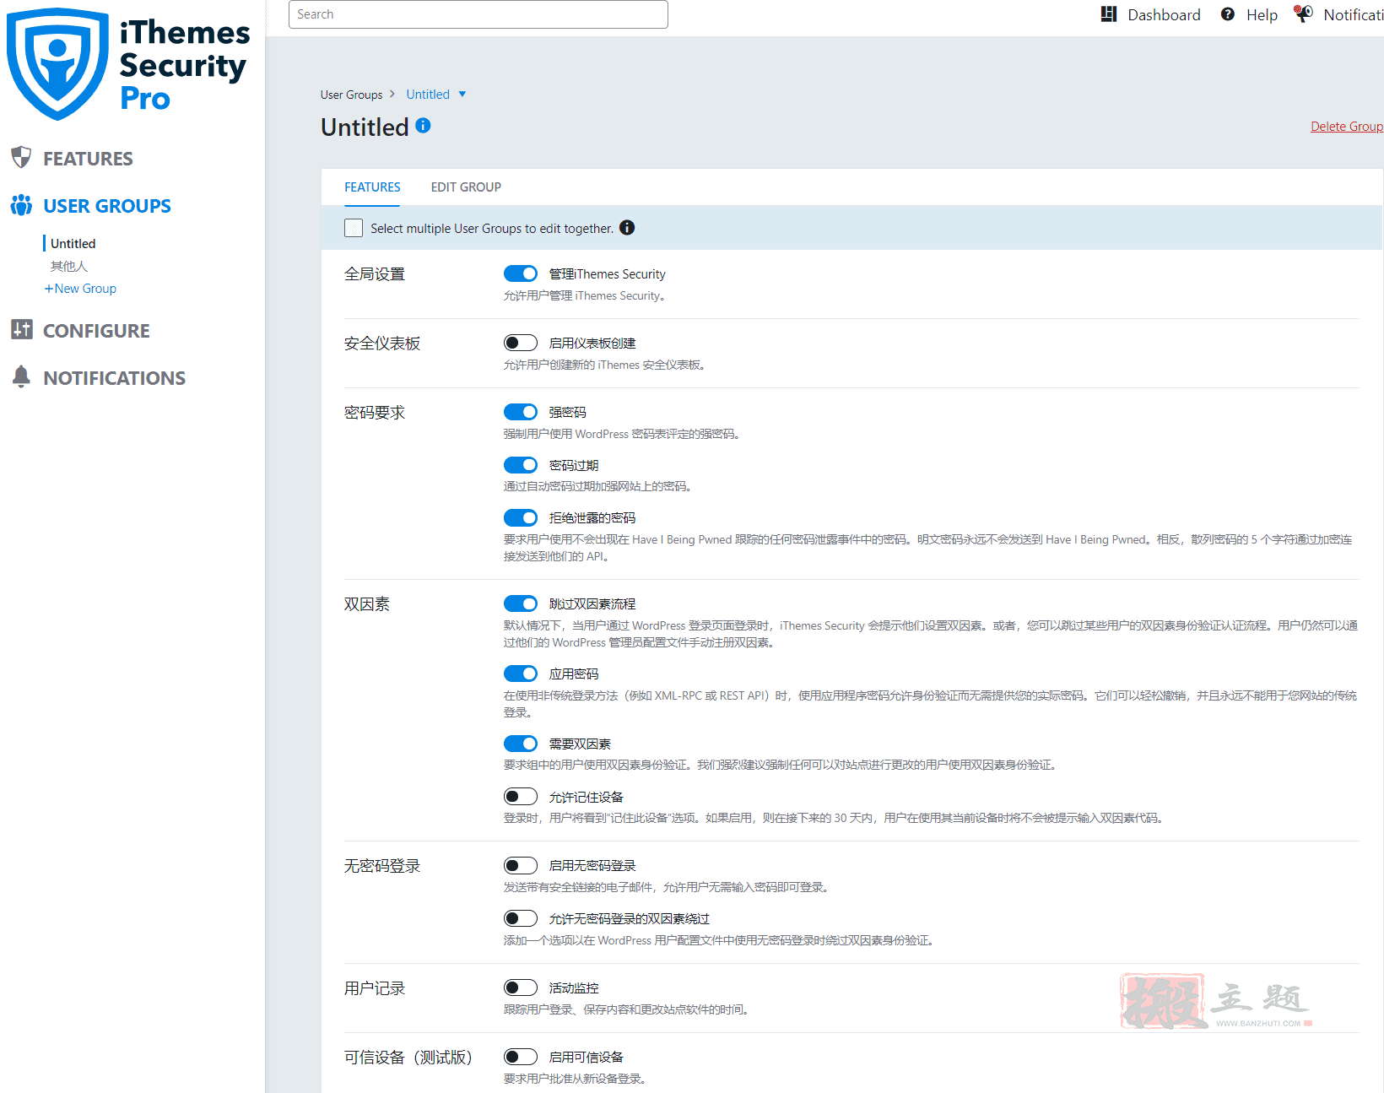1384x1093 pixels.
Task: Toggle the 应用密码 switch
Action: pos(521,674)
